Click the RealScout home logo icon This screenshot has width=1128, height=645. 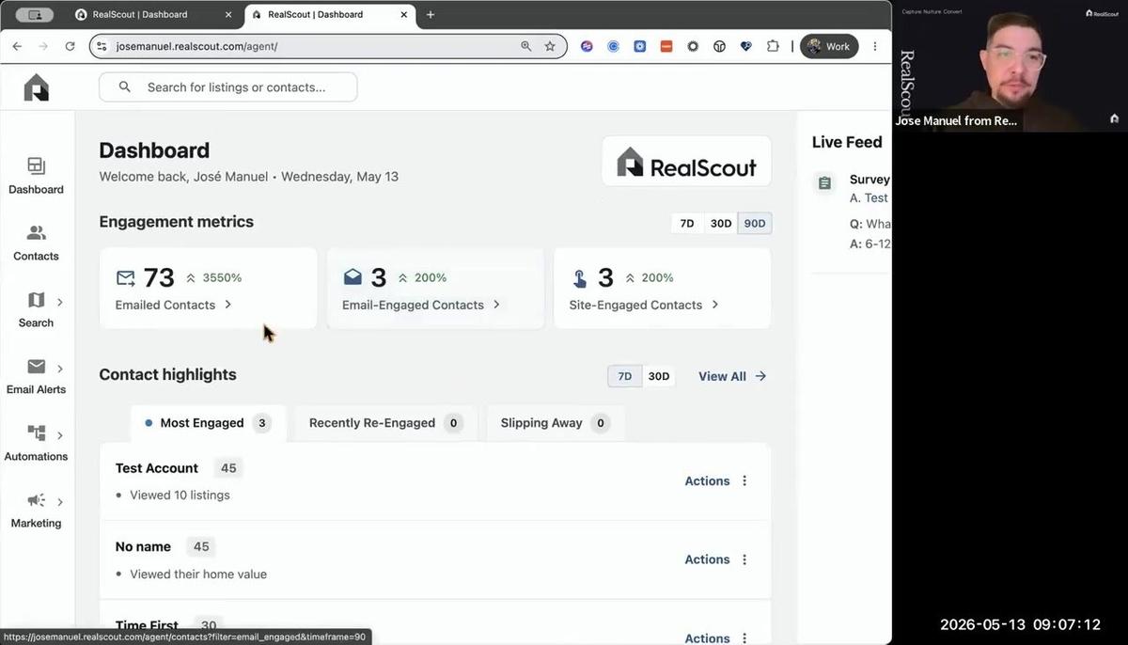point(37,87)
